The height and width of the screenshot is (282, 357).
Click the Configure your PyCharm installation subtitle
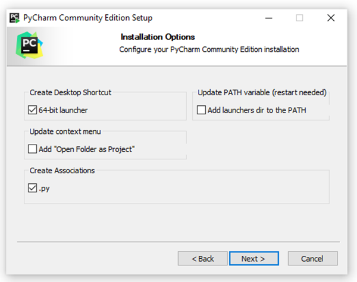click(x=209, y=49)
